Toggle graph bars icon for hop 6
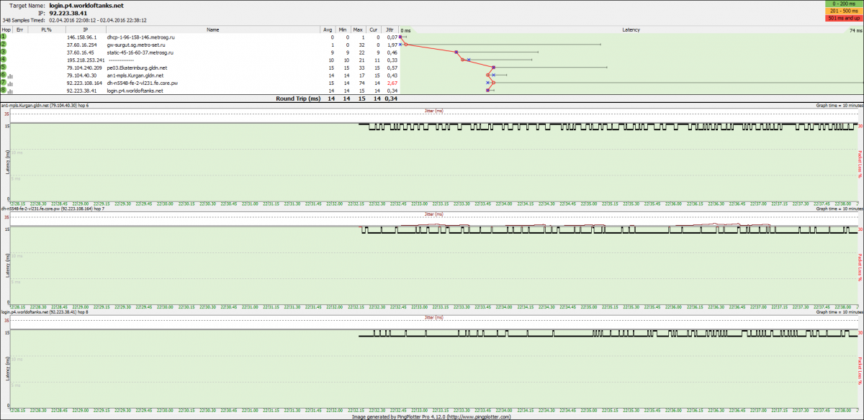Image resolution: width=864 pixels, height=420 pixels. point(11,75)
